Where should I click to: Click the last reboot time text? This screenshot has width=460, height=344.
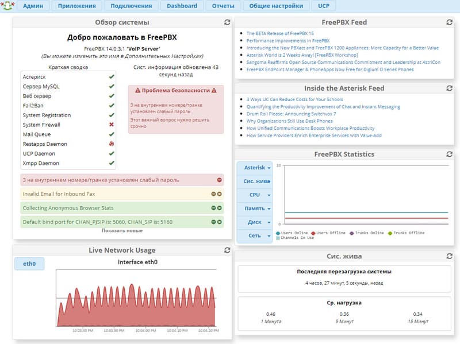344,283
